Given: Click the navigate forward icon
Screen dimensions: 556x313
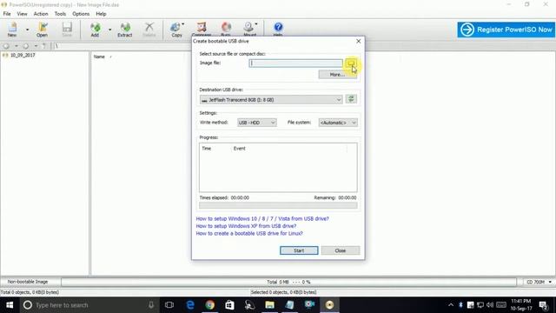Looking at the screenshot, I should pyautogui.click(x=25, y=46).
